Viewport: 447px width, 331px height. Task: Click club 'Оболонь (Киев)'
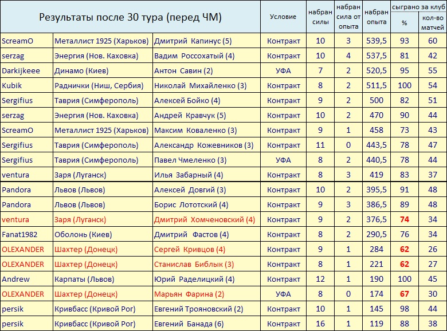tap(83, 234)
